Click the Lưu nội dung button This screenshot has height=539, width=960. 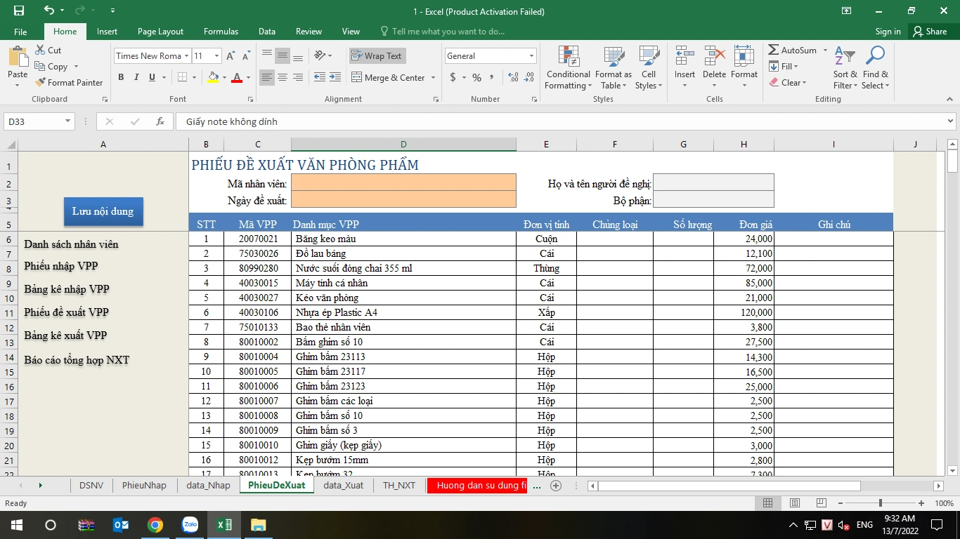(103, 211)
